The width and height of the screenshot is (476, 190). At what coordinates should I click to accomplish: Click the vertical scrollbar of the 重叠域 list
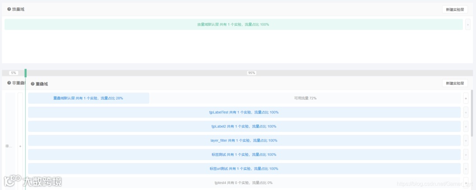tap(472, 113)
